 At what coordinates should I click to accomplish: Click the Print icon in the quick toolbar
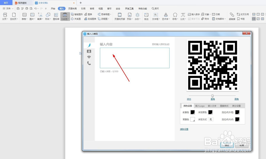(27, 9)
